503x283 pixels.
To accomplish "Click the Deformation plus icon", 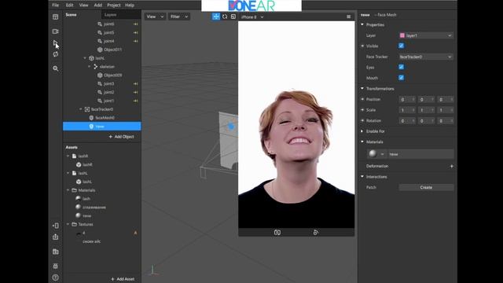I will coord(452,166).
